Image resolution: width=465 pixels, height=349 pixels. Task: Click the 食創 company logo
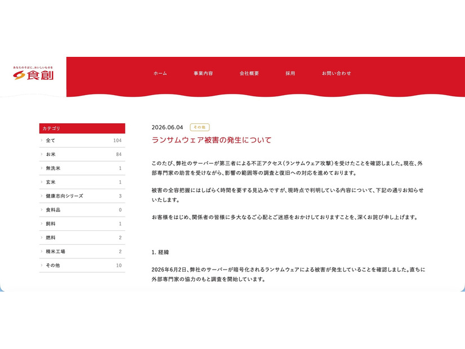click(33, 73)
